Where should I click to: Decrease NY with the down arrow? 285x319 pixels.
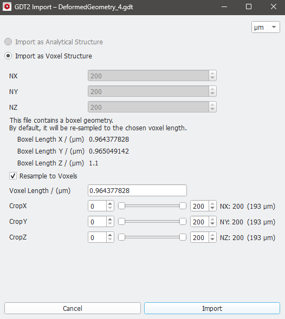(212, 94)
